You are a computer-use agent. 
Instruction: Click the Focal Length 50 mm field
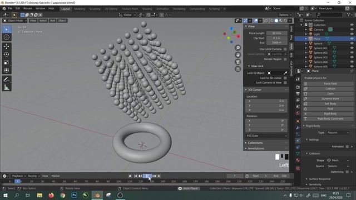point(276,33)
